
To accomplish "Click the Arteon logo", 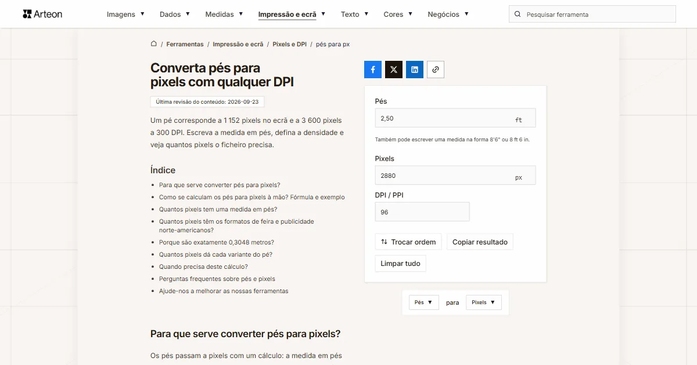I will click(42, 14).
